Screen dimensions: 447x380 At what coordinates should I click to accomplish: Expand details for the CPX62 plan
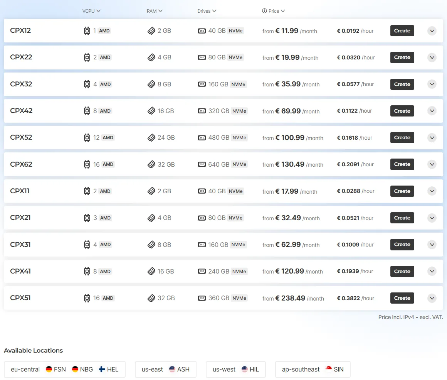[x=432, y=164]
